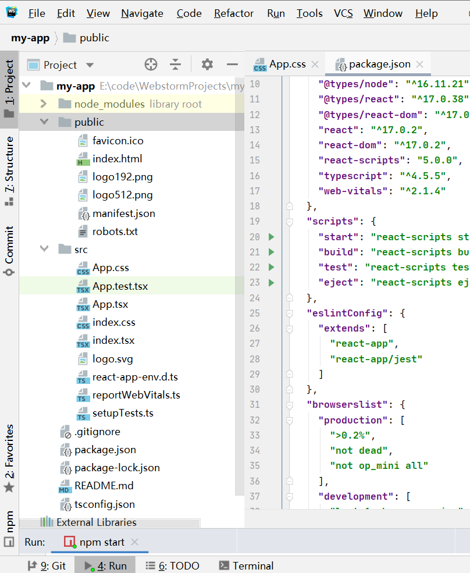Select .gitignore file
Image resolution: width=470 pixels, height=573 pixels.
pos(97,432)
